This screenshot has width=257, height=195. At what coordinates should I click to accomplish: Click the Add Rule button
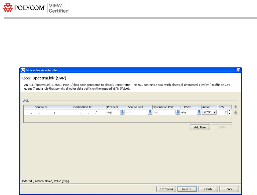click(200, 127)
